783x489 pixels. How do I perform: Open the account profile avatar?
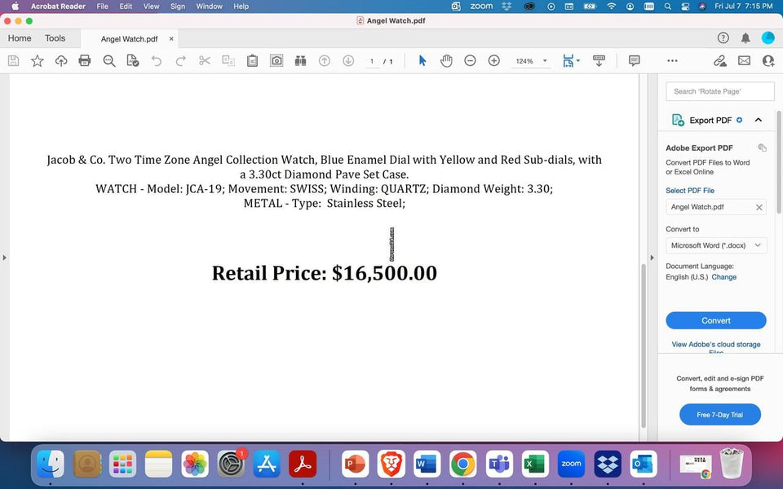click(768, 38)
